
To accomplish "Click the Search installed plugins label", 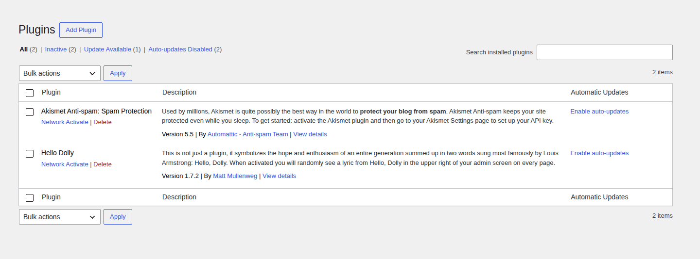I will (x=499, y=52).
